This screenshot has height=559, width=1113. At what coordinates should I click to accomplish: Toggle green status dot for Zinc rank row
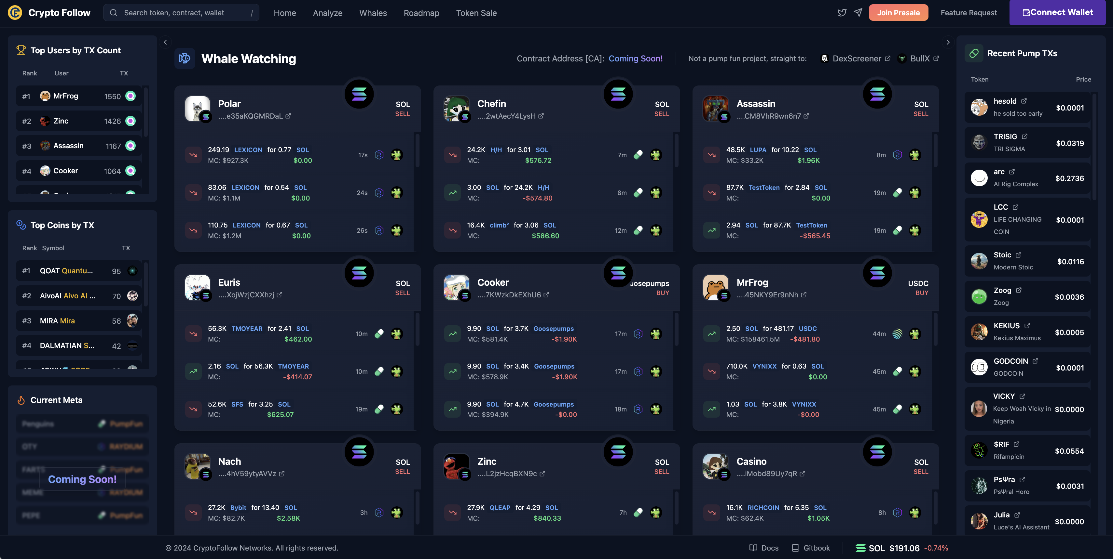tap(131, 121)
